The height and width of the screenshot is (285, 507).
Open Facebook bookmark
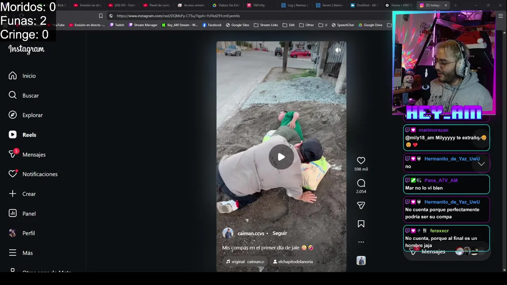point(212,25)
